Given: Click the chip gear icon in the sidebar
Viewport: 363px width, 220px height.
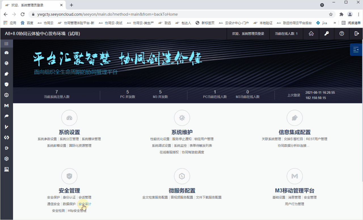Looking at the screenshot, I should pyautogui.click(x=6, y=148).
